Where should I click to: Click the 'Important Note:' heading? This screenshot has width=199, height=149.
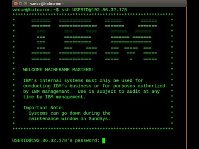[x=44, y=108]
